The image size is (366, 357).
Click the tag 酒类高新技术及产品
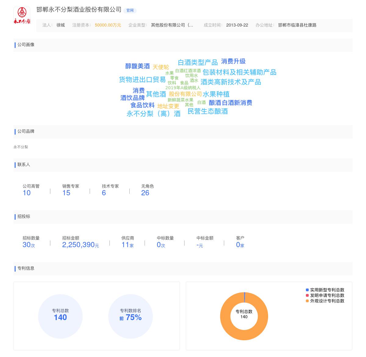(x=231, y=82)
